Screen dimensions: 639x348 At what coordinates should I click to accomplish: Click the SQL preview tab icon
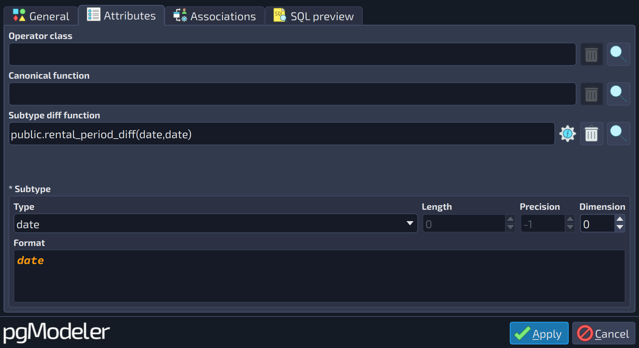click(280, 15)
